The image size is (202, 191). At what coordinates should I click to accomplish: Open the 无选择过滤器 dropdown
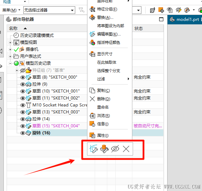(49, 10)
